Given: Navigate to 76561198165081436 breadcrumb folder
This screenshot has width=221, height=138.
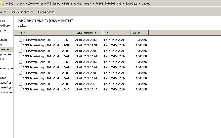Looking at the screenshot, I should (x=108, y=4).
